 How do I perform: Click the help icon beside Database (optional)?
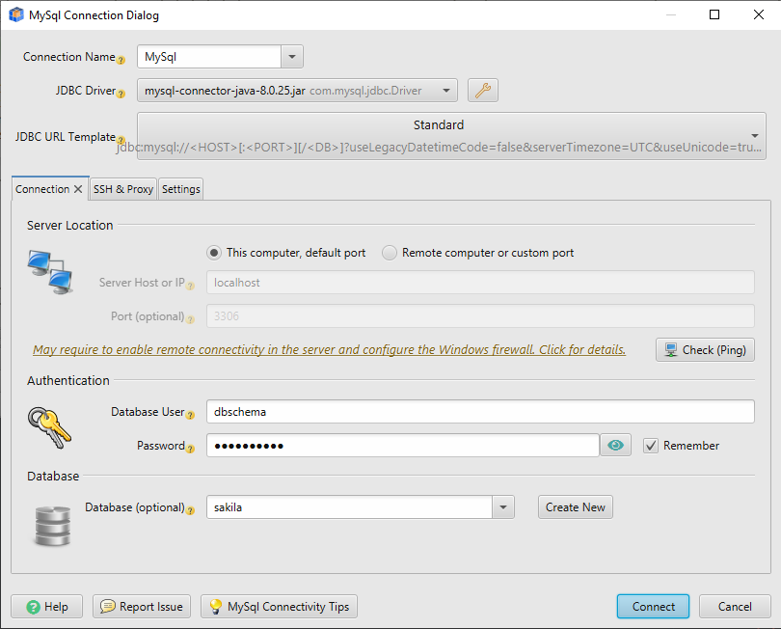(190, 510)
